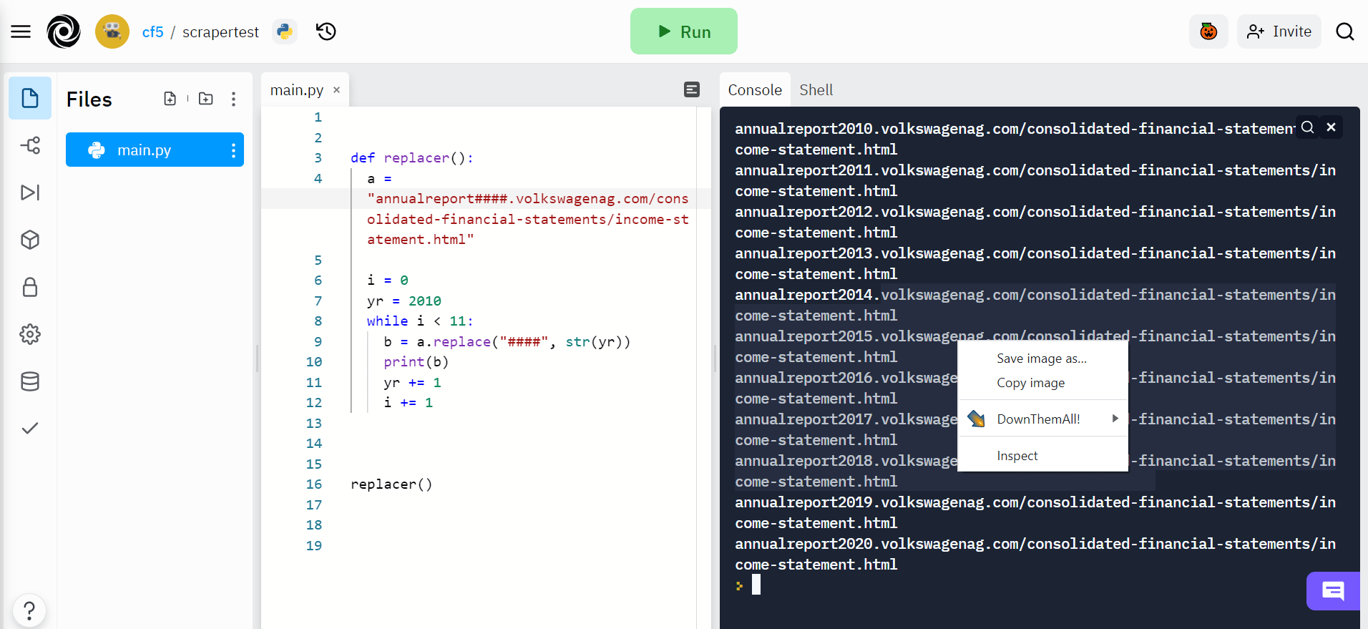Invite collaborators to the repl
Viewport: 1368px width, 629px height.
1279,31
